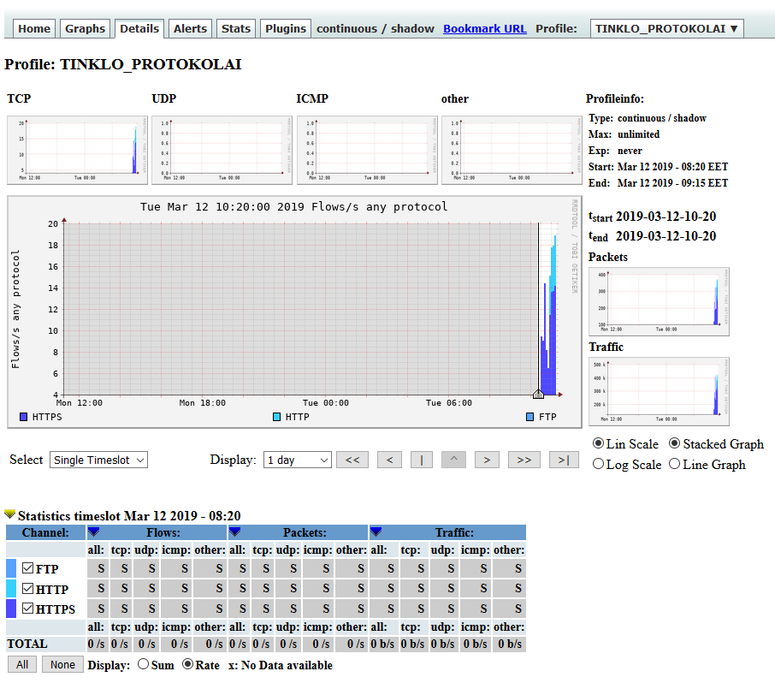Open the Plugins tab
The width and height of the screenshot is (775, 689).
click(x=286, y=29)
